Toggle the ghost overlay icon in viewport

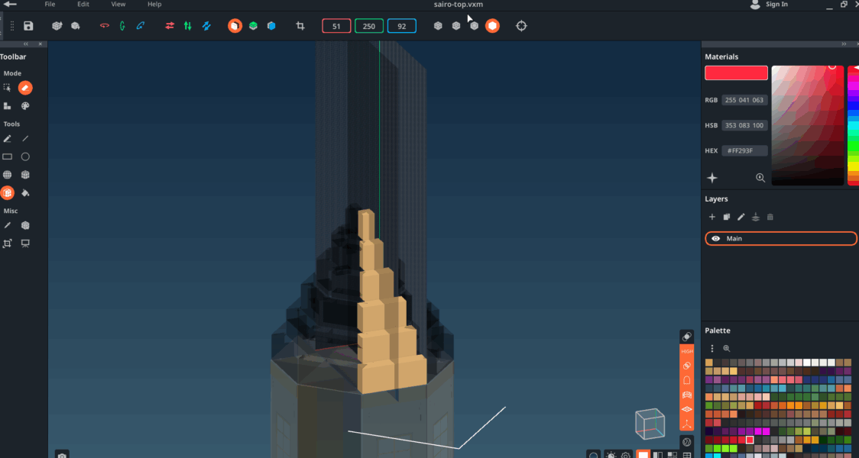point(686,379)
